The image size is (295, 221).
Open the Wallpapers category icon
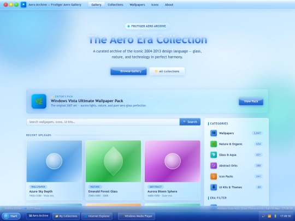click(214, 133)
